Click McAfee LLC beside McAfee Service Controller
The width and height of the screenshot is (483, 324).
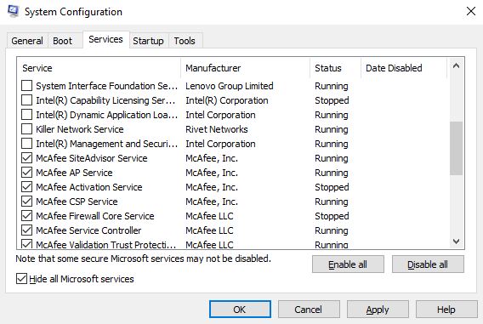pyautogui.click(x=209, y=230)
